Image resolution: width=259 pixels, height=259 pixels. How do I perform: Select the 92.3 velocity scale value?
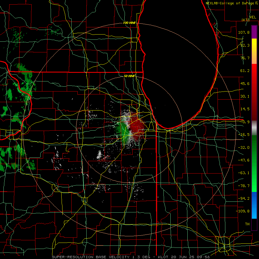pos(245,45)
